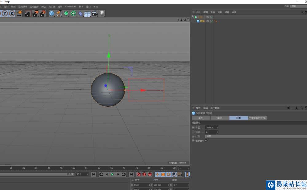Toggle the segments keyframe radio dot
This screenshot has height=190, width=307.
[x=193, y=132]
